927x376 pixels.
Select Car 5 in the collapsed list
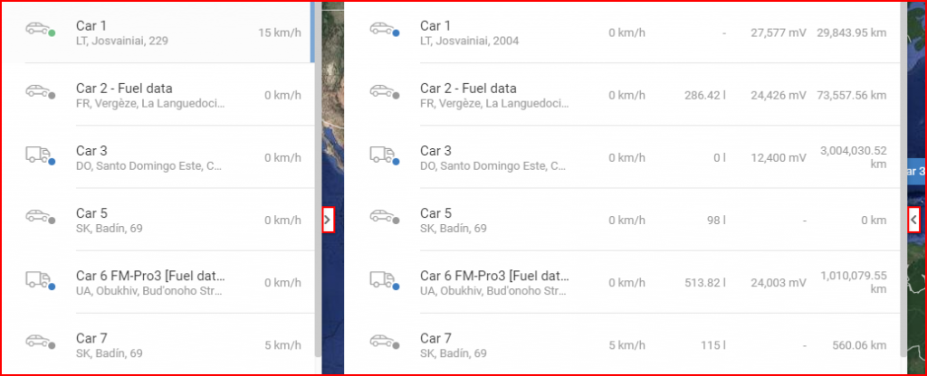coord(158,220)
